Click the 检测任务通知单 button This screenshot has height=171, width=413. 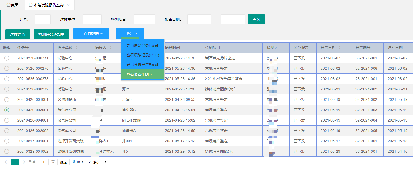pos(51,34)
